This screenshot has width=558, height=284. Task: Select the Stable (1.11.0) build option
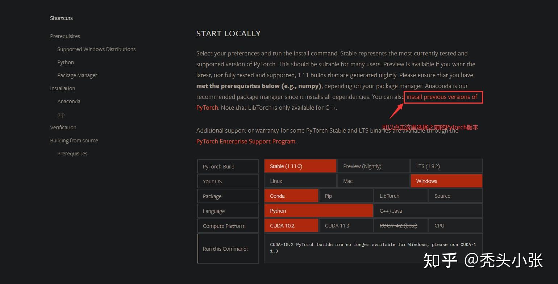(x=300, y=166)
